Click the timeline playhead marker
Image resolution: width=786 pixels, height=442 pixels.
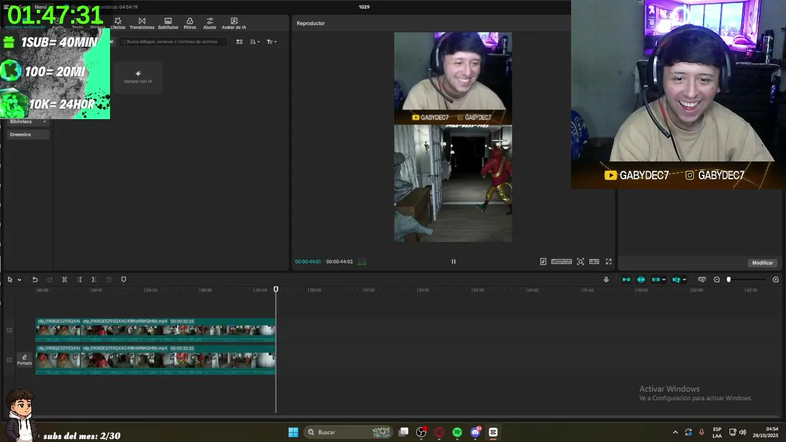pyautogui.click(x=276, y=289)
